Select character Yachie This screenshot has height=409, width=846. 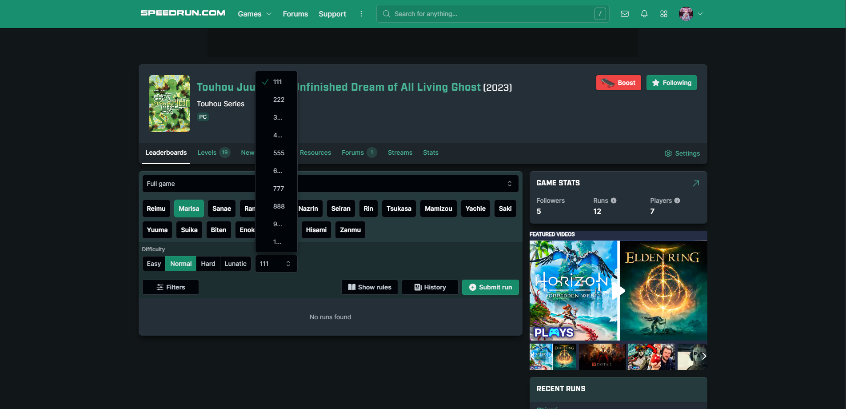click(475, 209)
